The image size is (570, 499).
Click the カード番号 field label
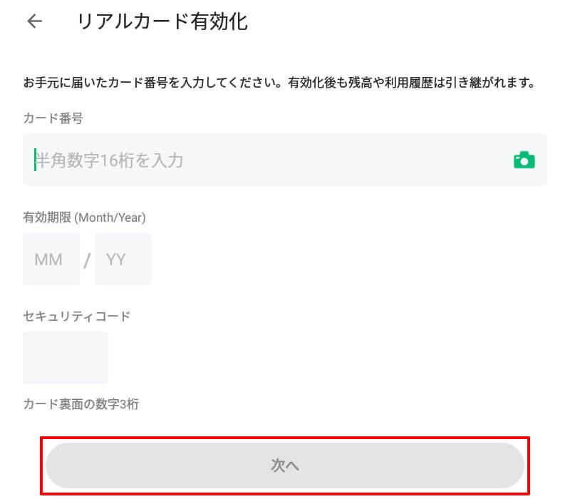(53, 118)
